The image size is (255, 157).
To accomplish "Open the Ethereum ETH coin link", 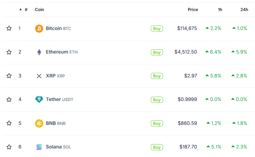I will click(62, 52).
